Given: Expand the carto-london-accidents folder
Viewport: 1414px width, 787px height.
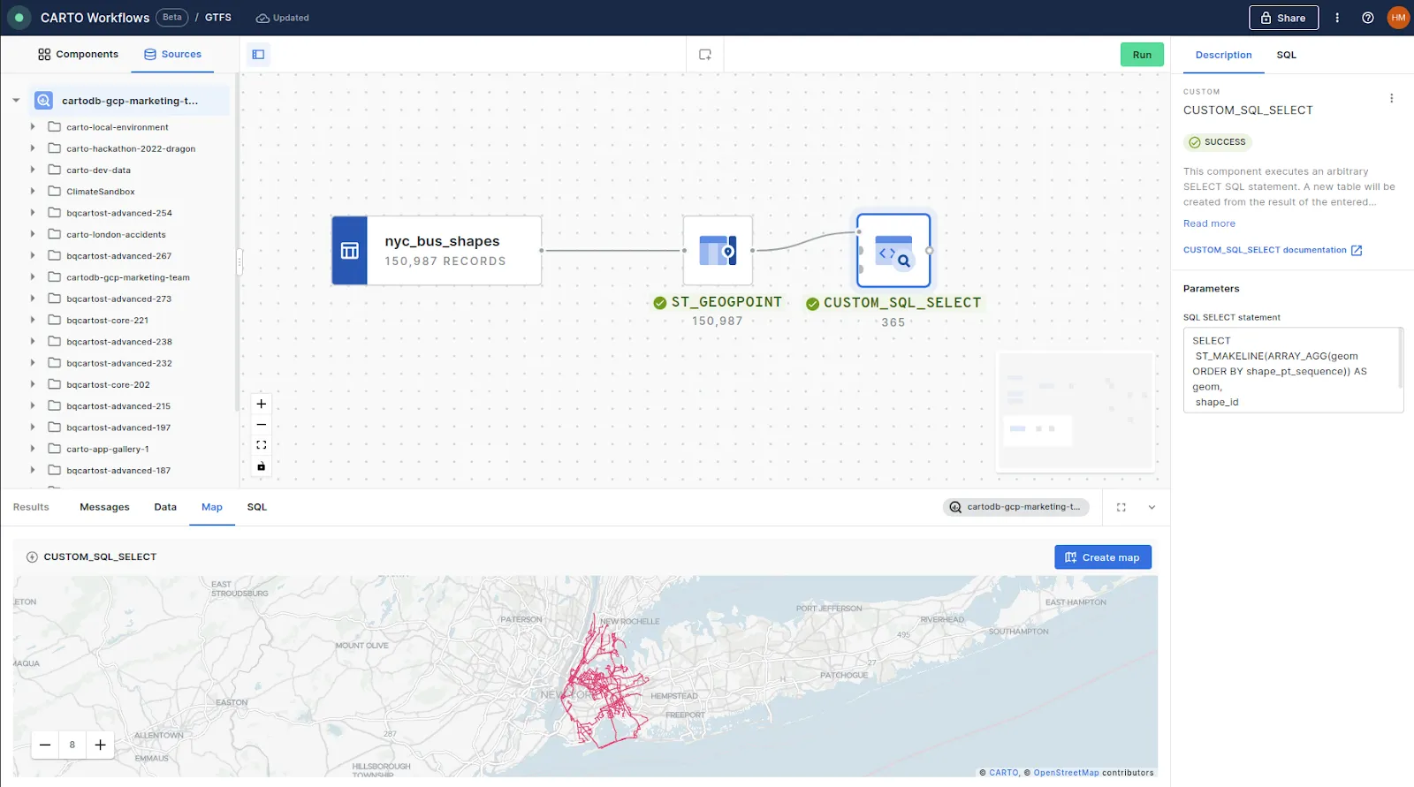Looking at the screenshot, I should [33, 234].
